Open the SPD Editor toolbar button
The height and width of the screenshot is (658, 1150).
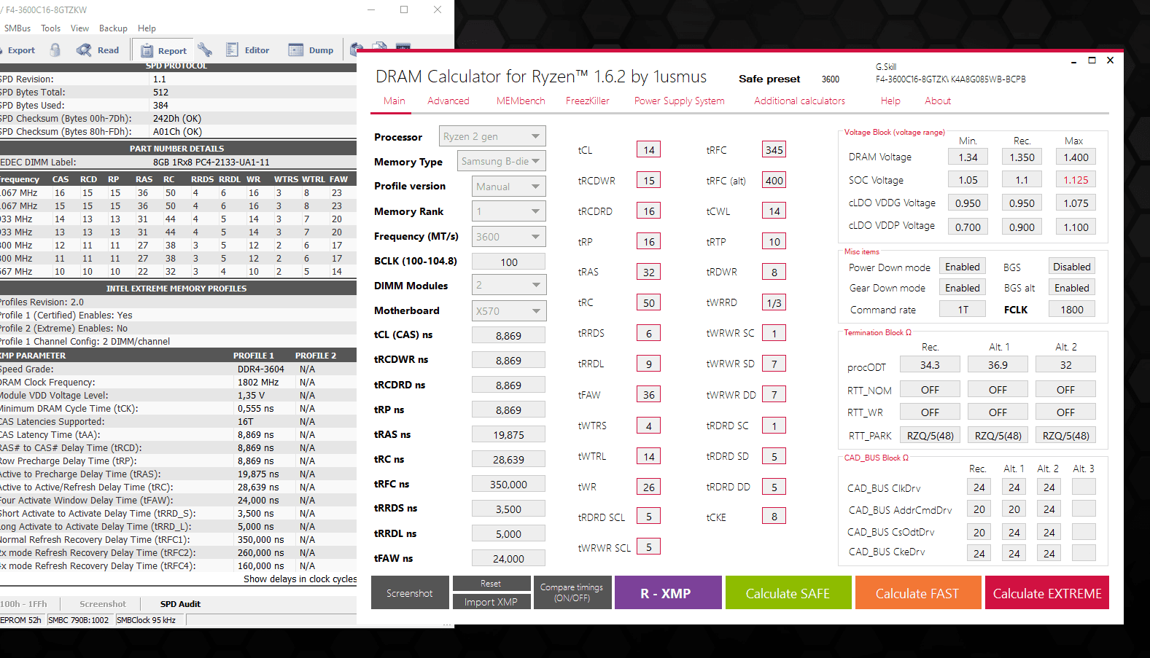248,50
